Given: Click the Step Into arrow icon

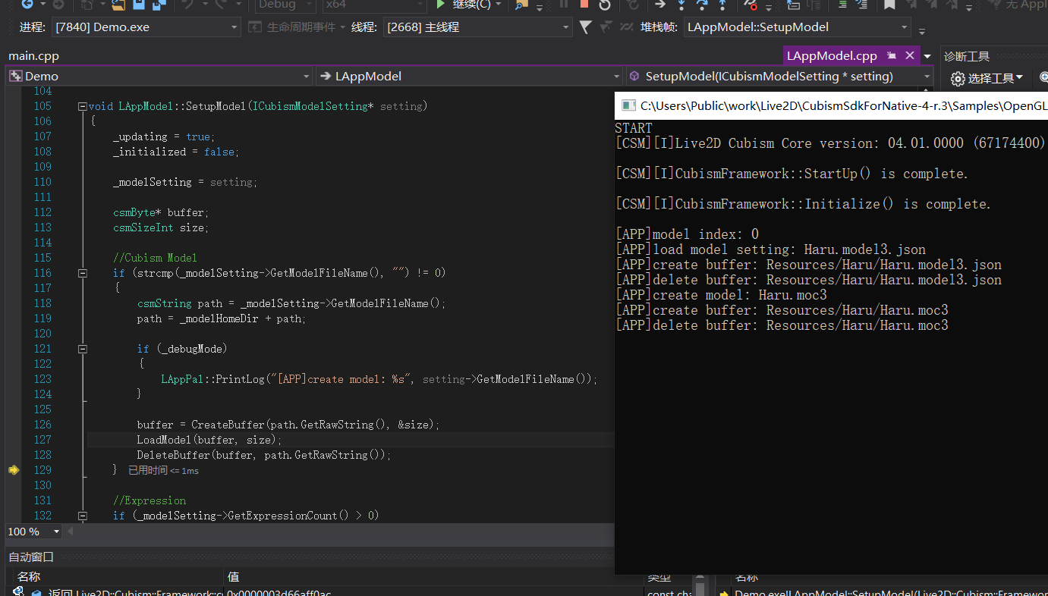Looking at the screenshot, I should (x=681, y=5).
